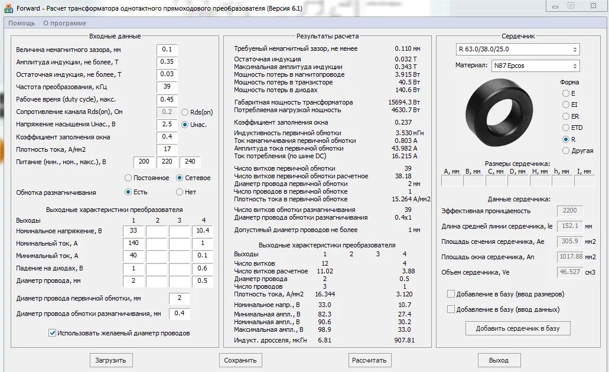Click the result value 15694.3 Вт
Screen dimensions: 609x372
click(404, 103)
